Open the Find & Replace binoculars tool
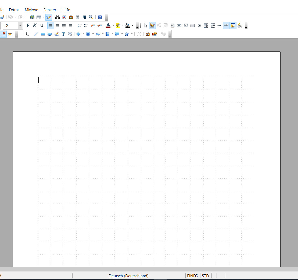The image size is (298, 280). [x=58, y=17]
